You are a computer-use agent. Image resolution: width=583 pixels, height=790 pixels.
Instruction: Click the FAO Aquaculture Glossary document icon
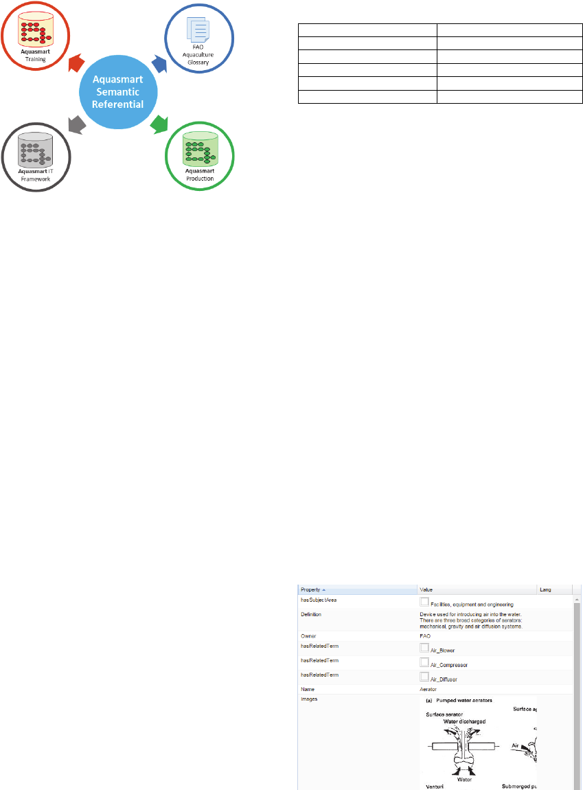tap(198, 30)
